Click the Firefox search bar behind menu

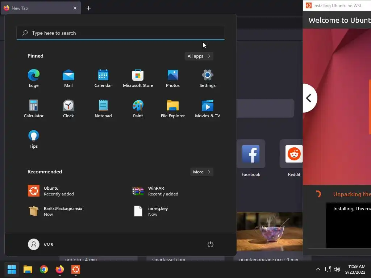pos(265,108)
